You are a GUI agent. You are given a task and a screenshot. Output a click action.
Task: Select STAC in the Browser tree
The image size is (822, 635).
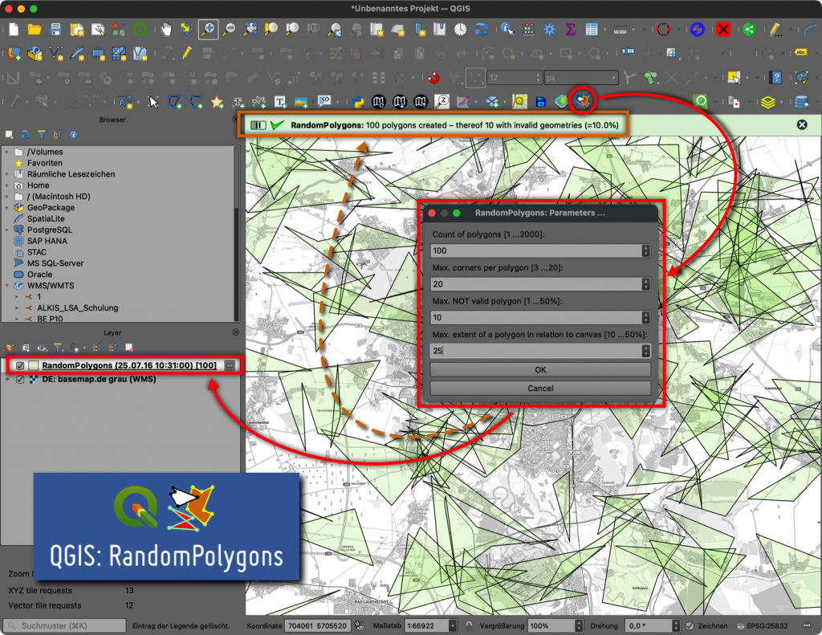tap(37, 252)
